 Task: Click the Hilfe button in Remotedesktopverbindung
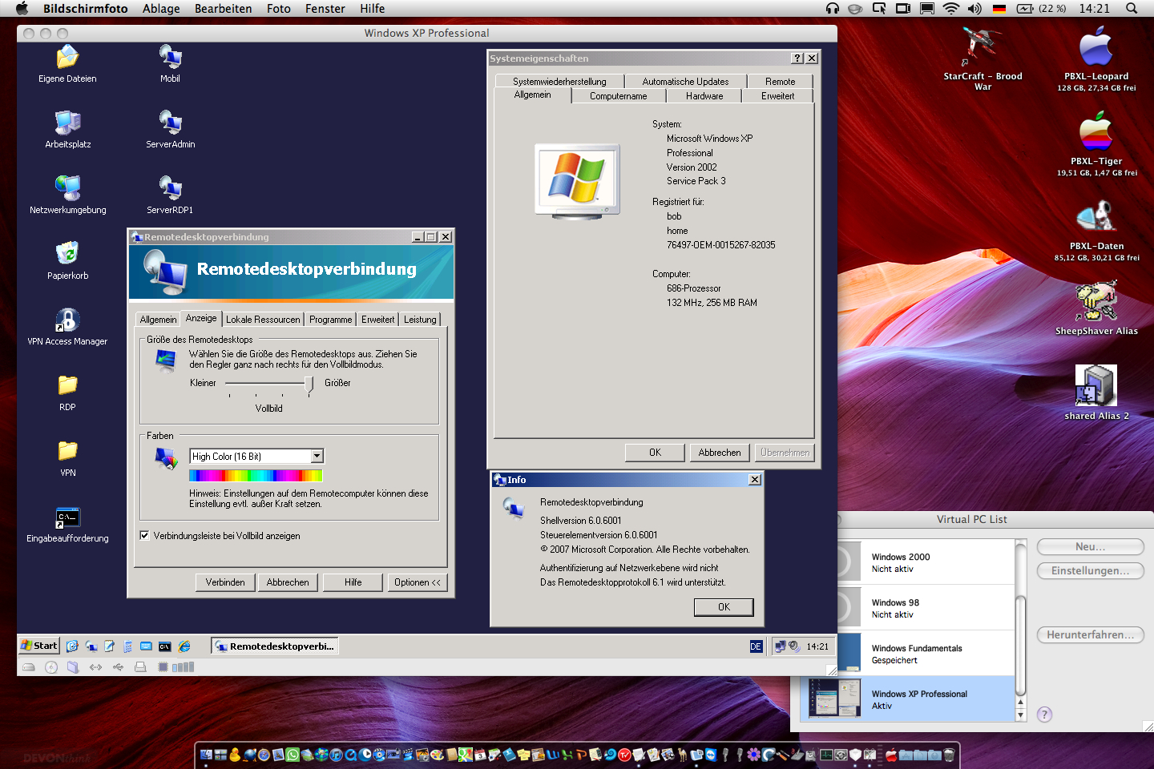[353, 582]
